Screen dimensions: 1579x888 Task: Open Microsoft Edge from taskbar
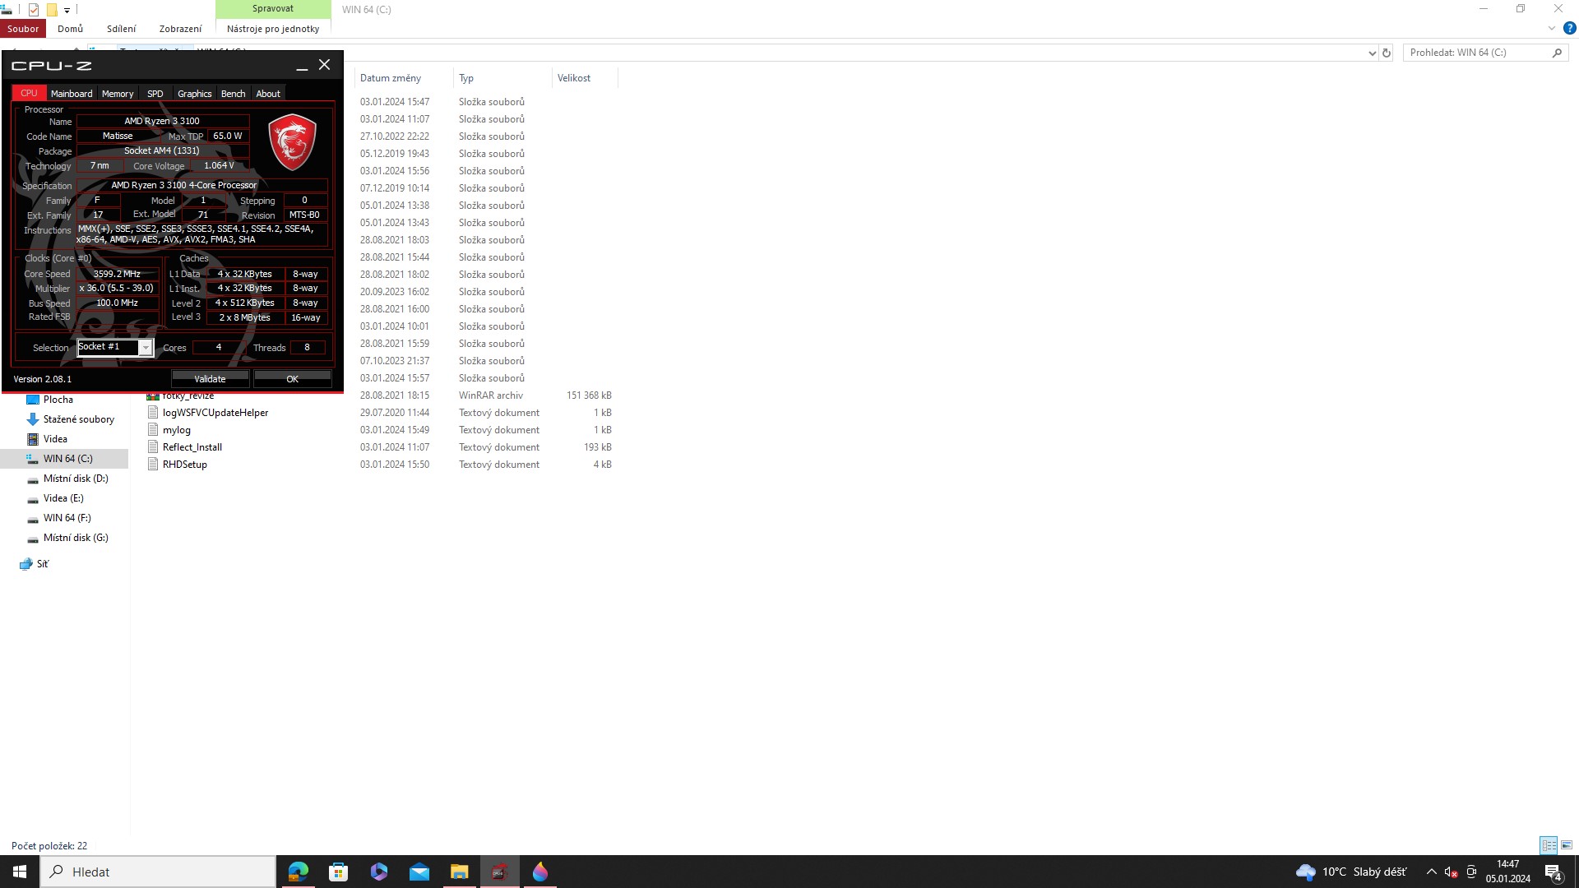click(298, 872)
